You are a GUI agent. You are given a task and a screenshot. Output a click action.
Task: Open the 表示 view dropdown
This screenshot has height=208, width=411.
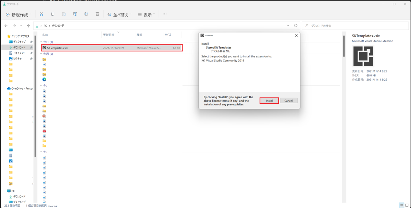(146, 14)
